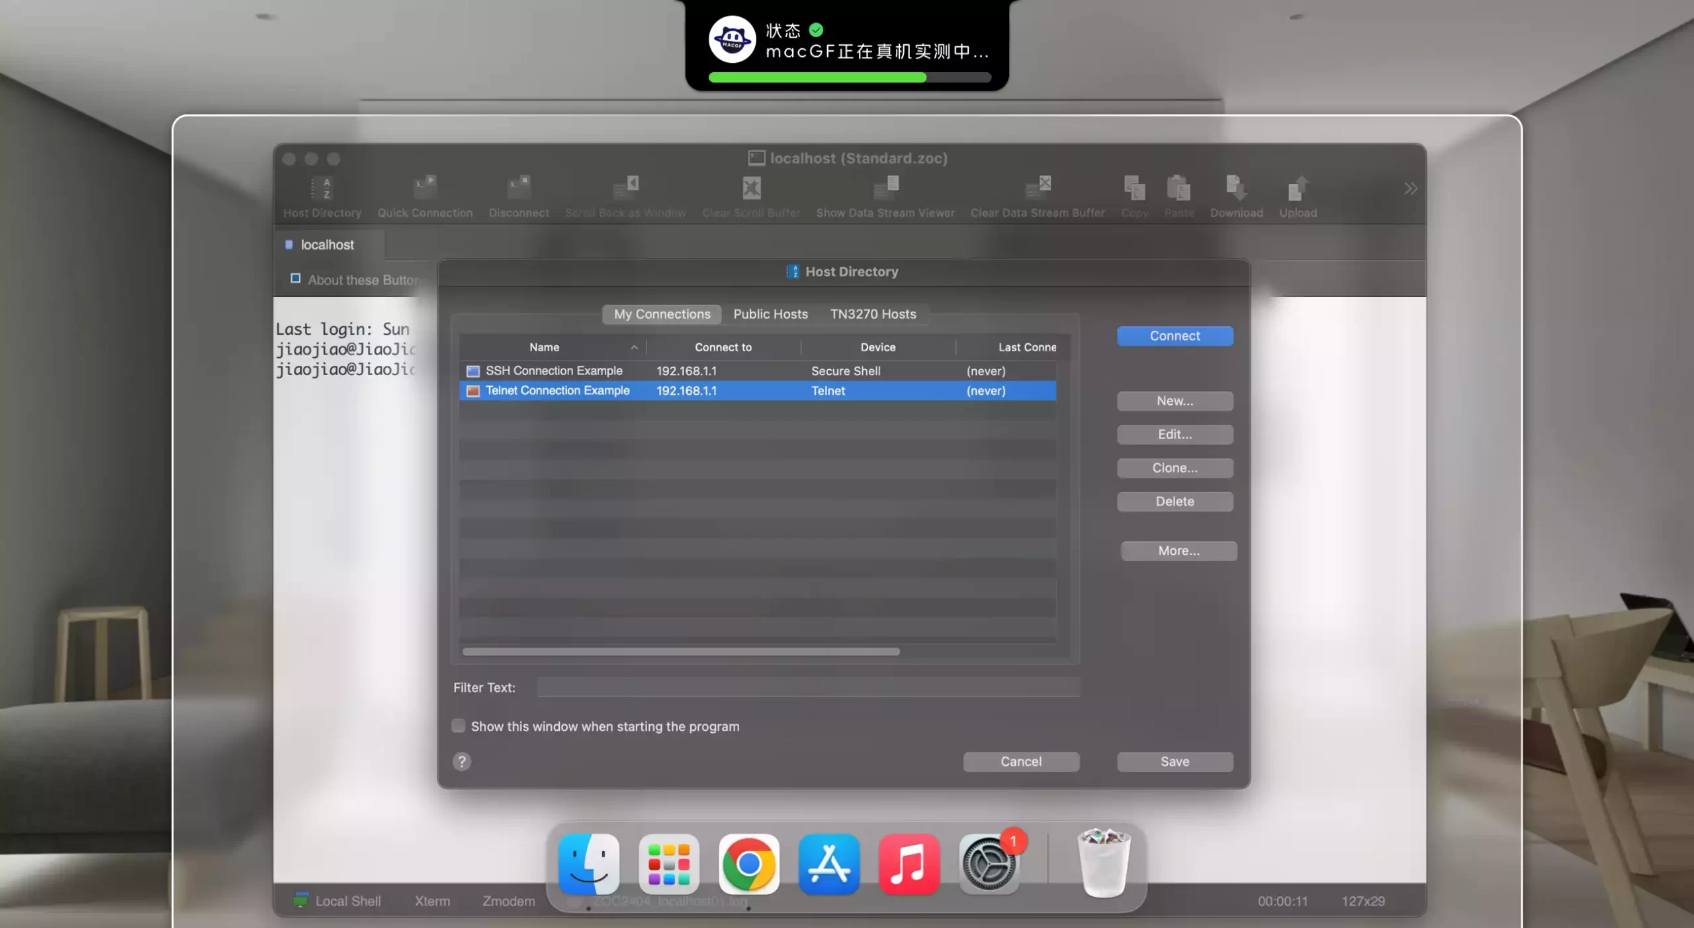Screen dimensions: 1694x928
Task: Open the help question mark icon
Action: (461, 761)
